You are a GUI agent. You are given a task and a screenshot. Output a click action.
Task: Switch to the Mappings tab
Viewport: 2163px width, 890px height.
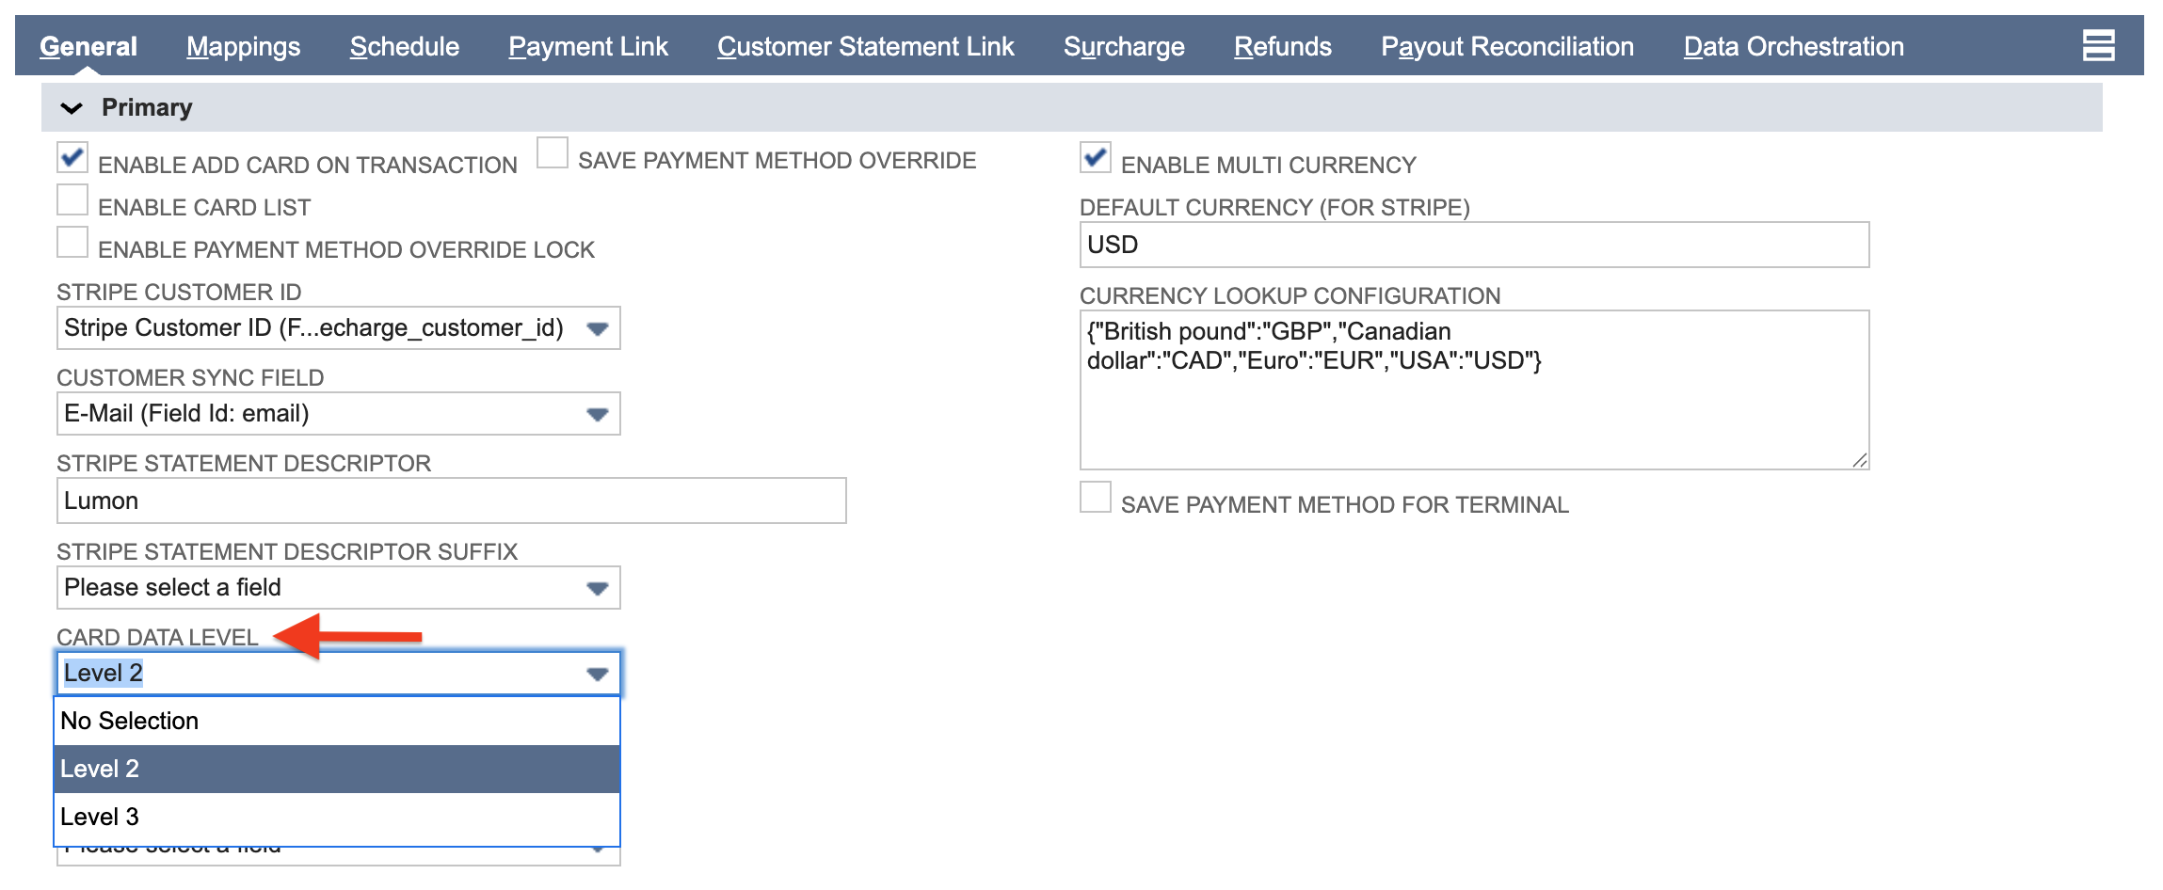[x=243, y=46]
